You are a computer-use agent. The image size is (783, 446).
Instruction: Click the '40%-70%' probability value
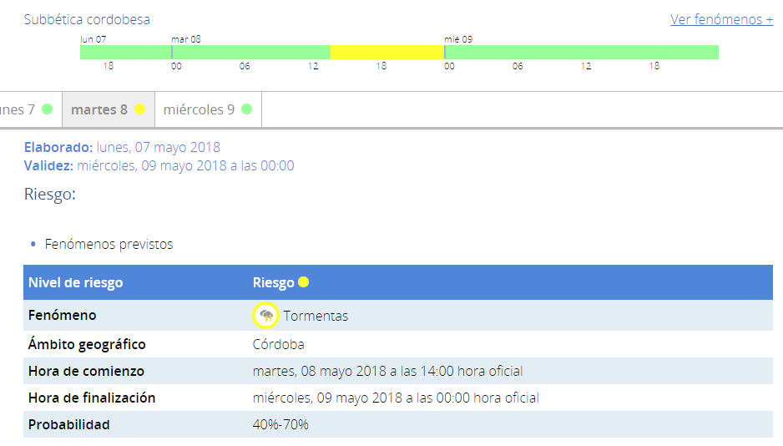click(x=280, y=424)
